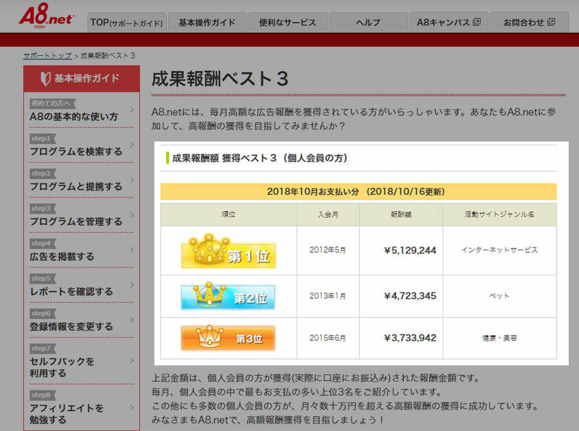Image resolution: width=579 pixels, height=431 pixels.
Task: Open the ヘルプ tab
Action: (x=368, y=23)
